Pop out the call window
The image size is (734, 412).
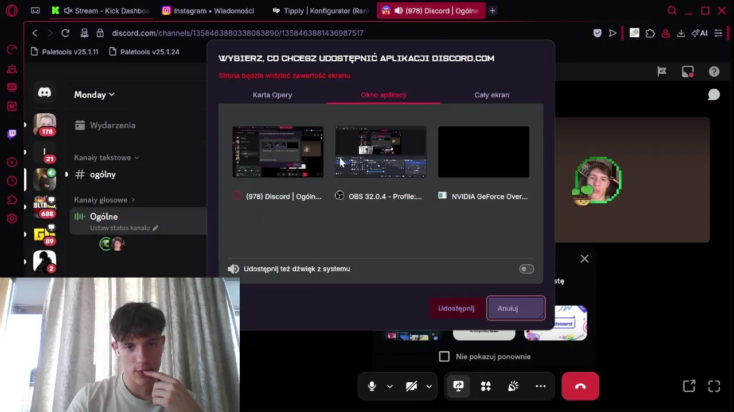click(689, 386)
